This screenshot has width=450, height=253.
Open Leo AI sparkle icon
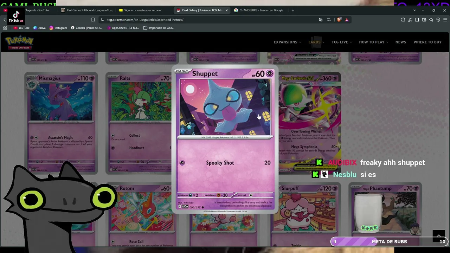(431, 20)
